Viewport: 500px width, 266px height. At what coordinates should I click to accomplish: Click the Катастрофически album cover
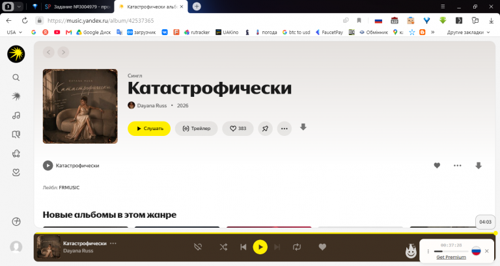pyautogui.click(x=80, y=107)
